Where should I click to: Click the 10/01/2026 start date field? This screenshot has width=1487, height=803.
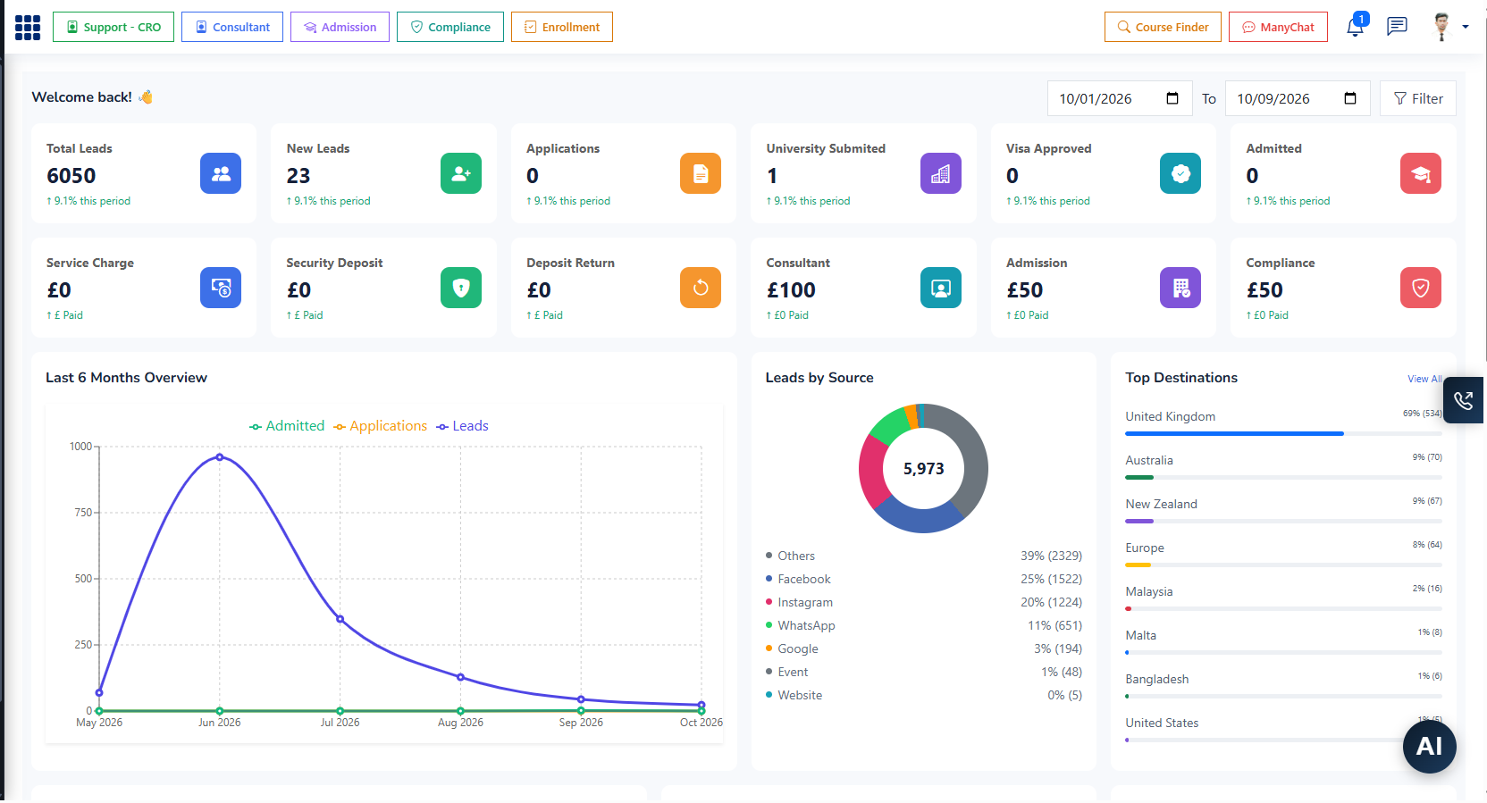(1120, 98)
